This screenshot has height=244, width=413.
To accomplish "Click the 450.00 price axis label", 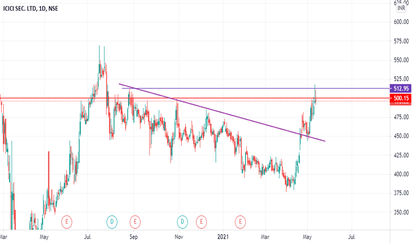I will (401, 136).
